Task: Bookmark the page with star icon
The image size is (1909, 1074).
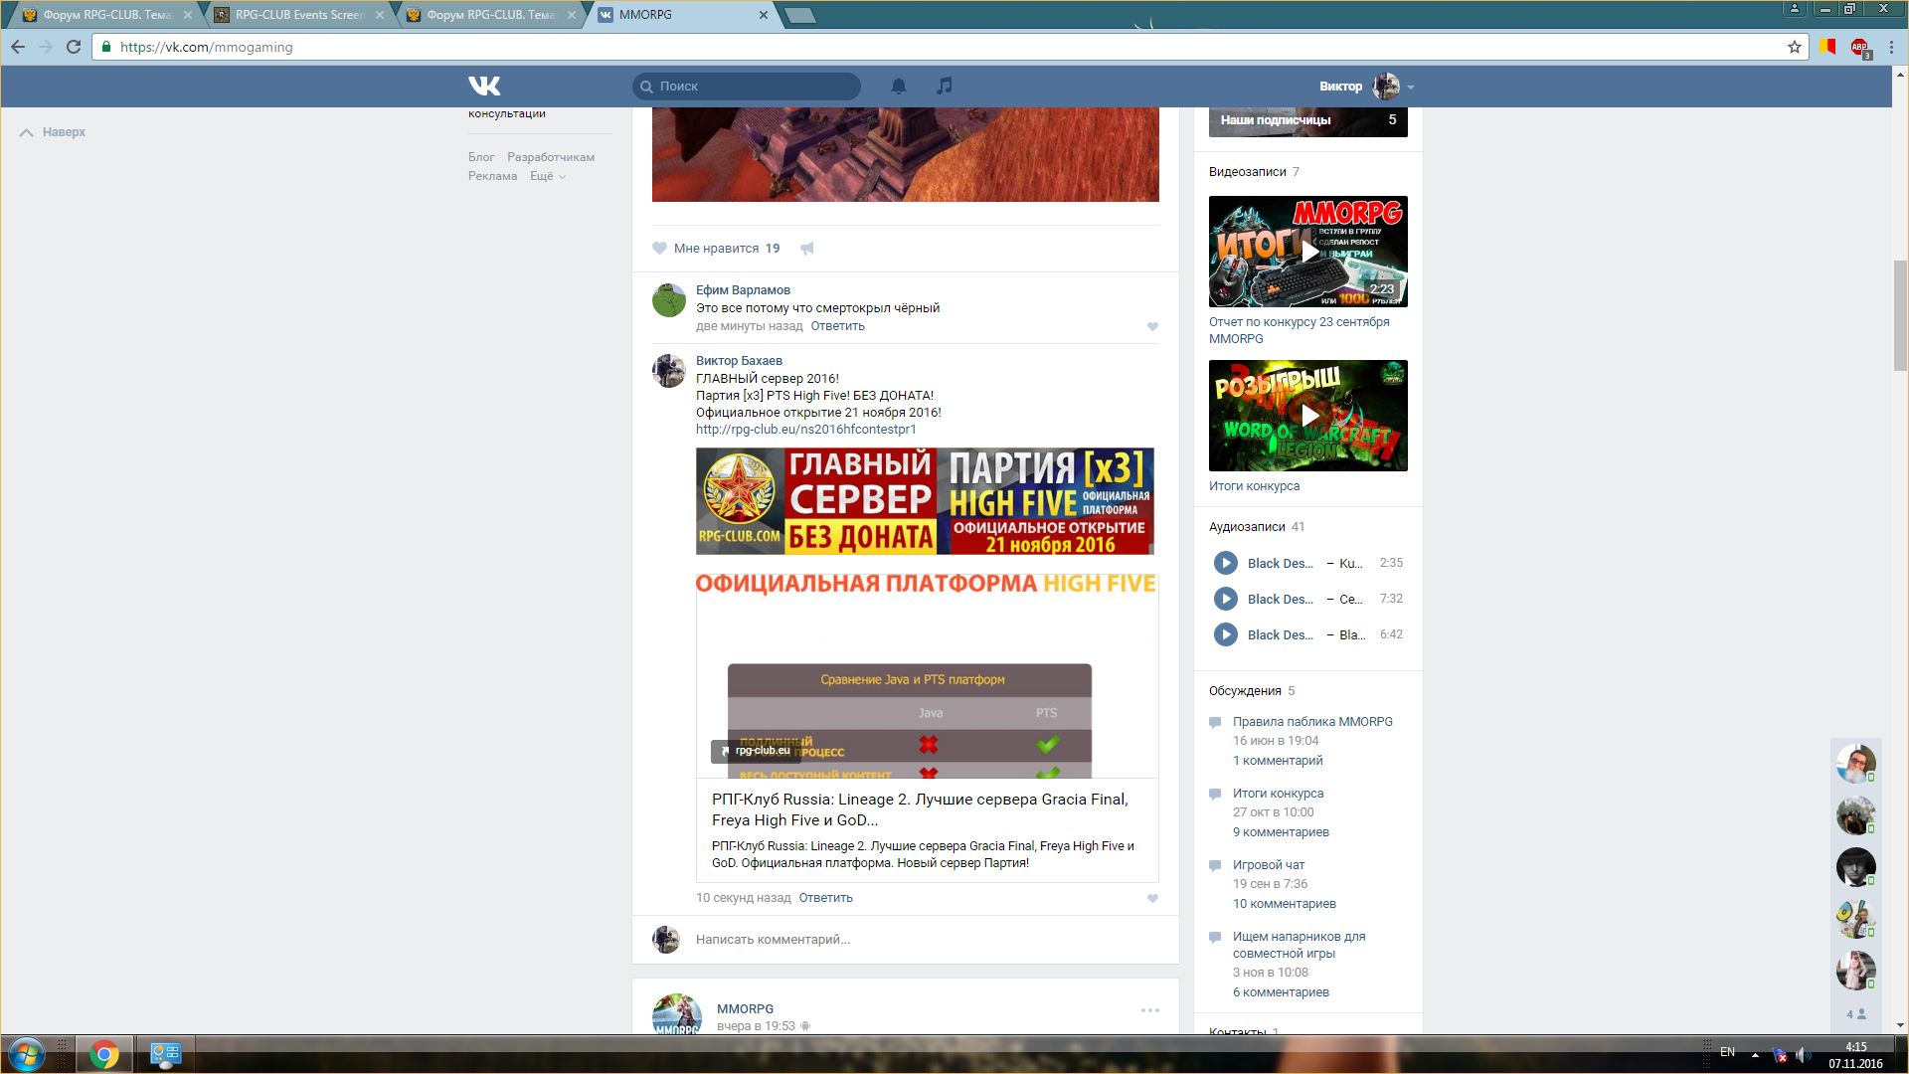Action: pos(1795,47)
